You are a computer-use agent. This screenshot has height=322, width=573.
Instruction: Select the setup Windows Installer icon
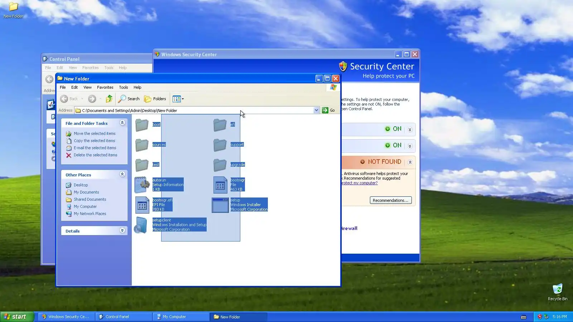[x=220, y=205]
